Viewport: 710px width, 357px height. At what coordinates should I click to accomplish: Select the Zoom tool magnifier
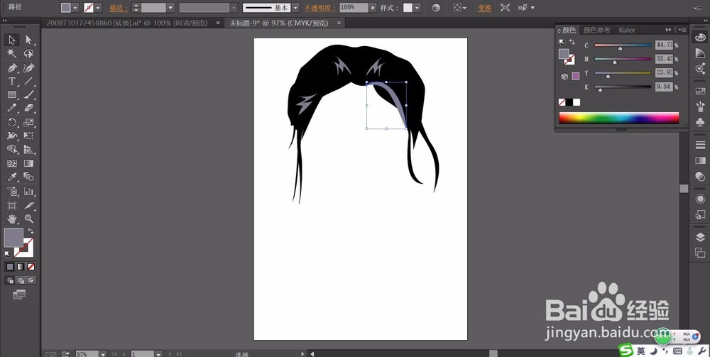pos(29,219)
